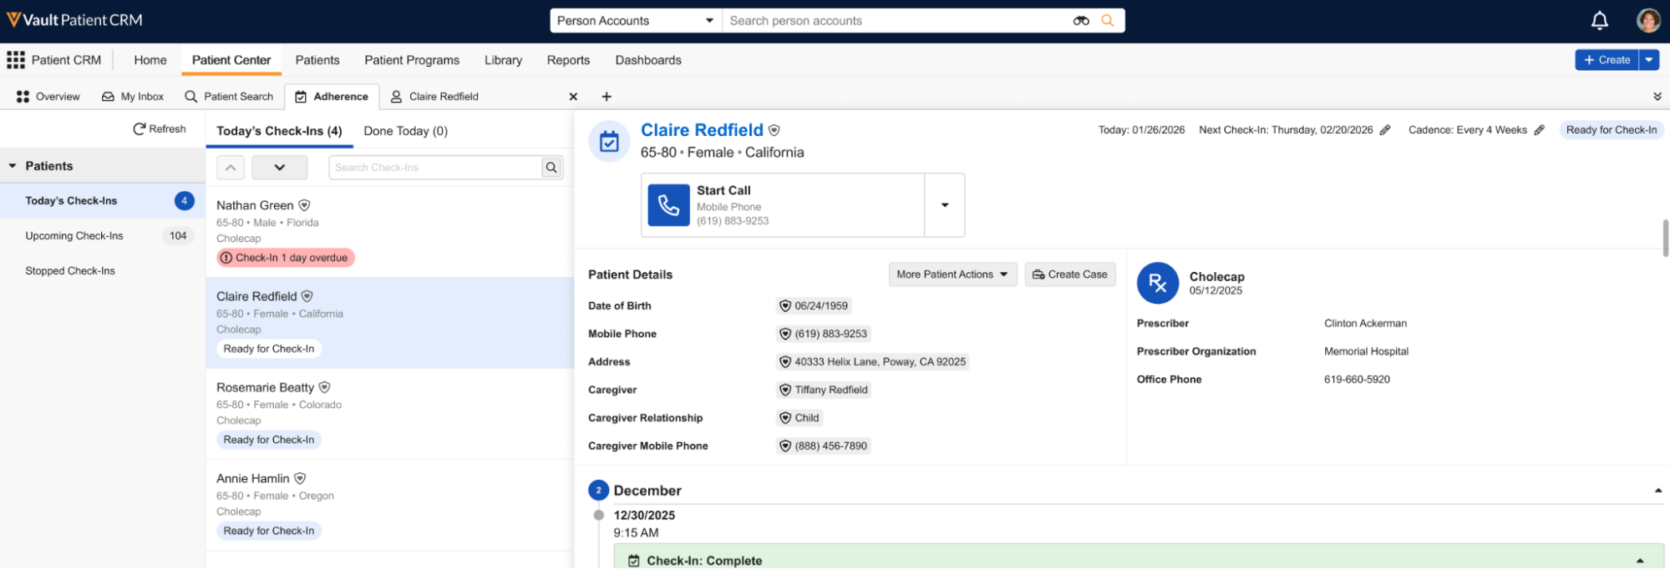Collapse the December timeline section
Image resolution: width=1670 pixels, height=569 pixels.
(1657, 491)
